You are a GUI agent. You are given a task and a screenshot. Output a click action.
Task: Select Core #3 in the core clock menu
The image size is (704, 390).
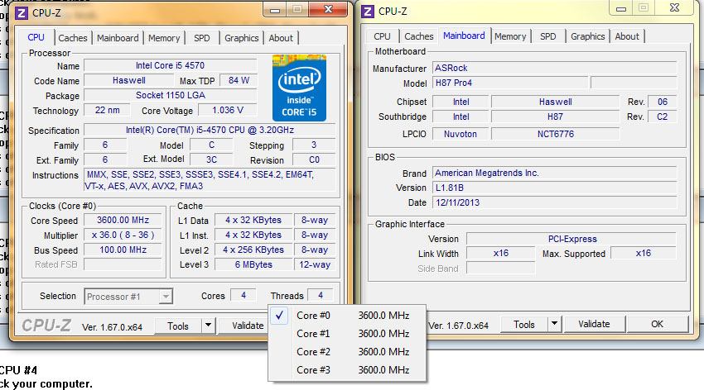[x=346, y=370]
